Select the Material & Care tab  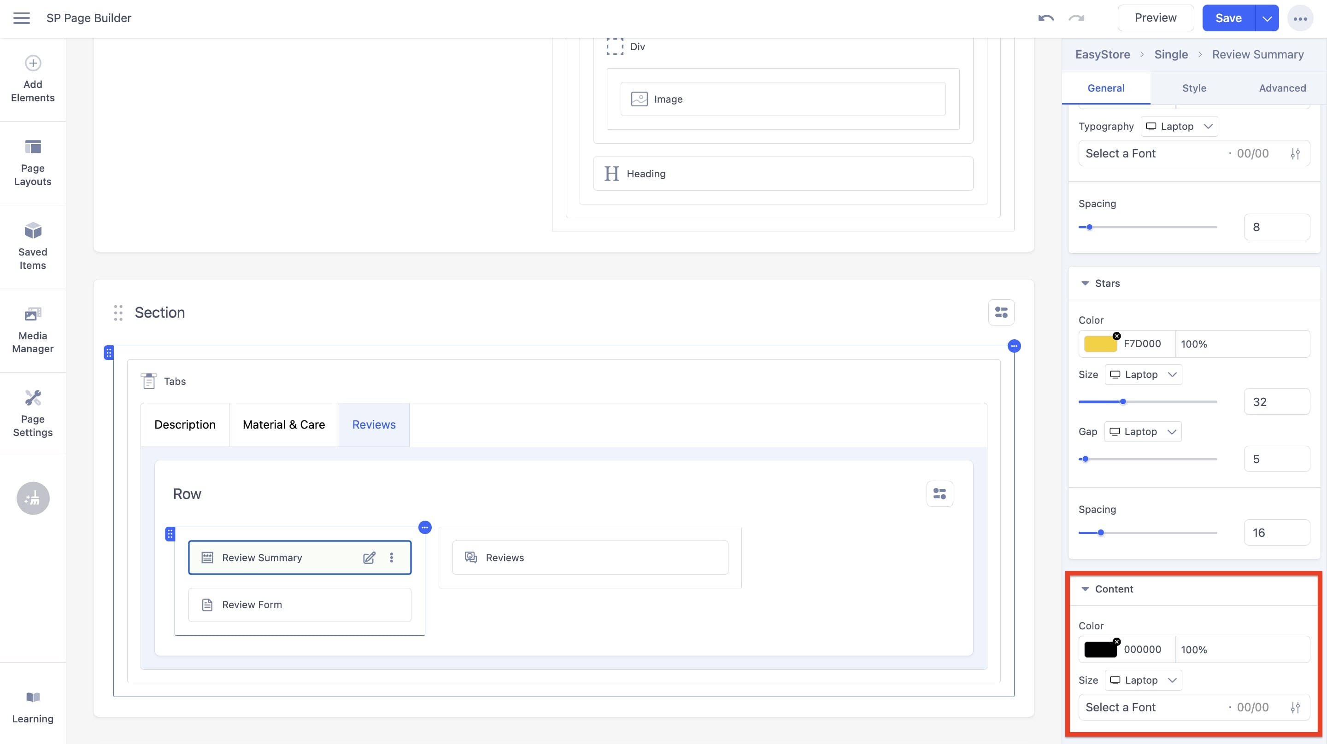[283, 424]
